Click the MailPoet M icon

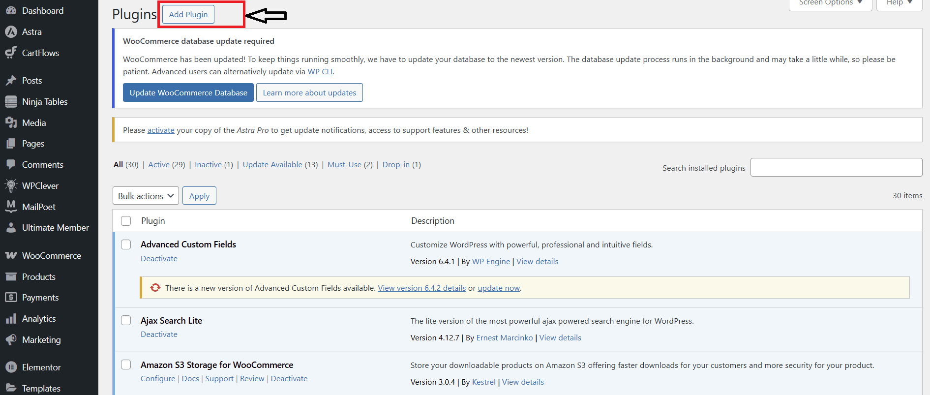(11, 207)
